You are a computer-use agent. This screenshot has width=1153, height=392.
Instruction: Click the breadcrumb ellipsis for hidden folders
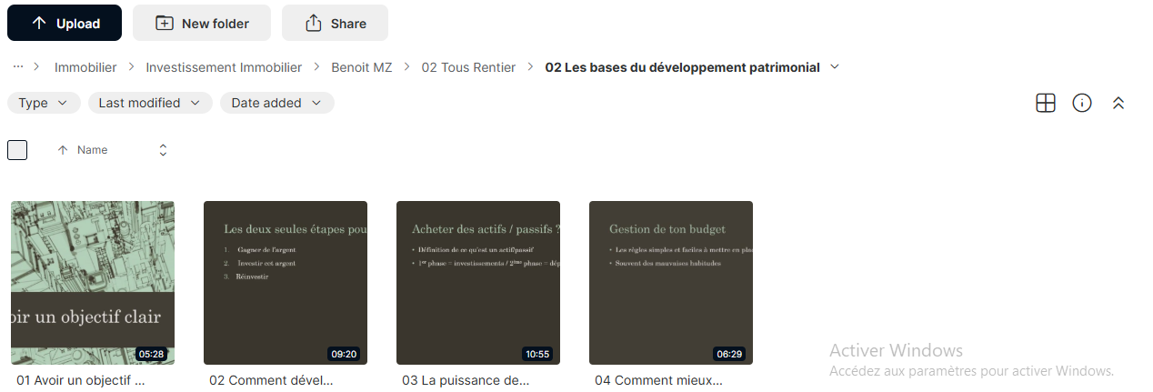pos(18,66)
